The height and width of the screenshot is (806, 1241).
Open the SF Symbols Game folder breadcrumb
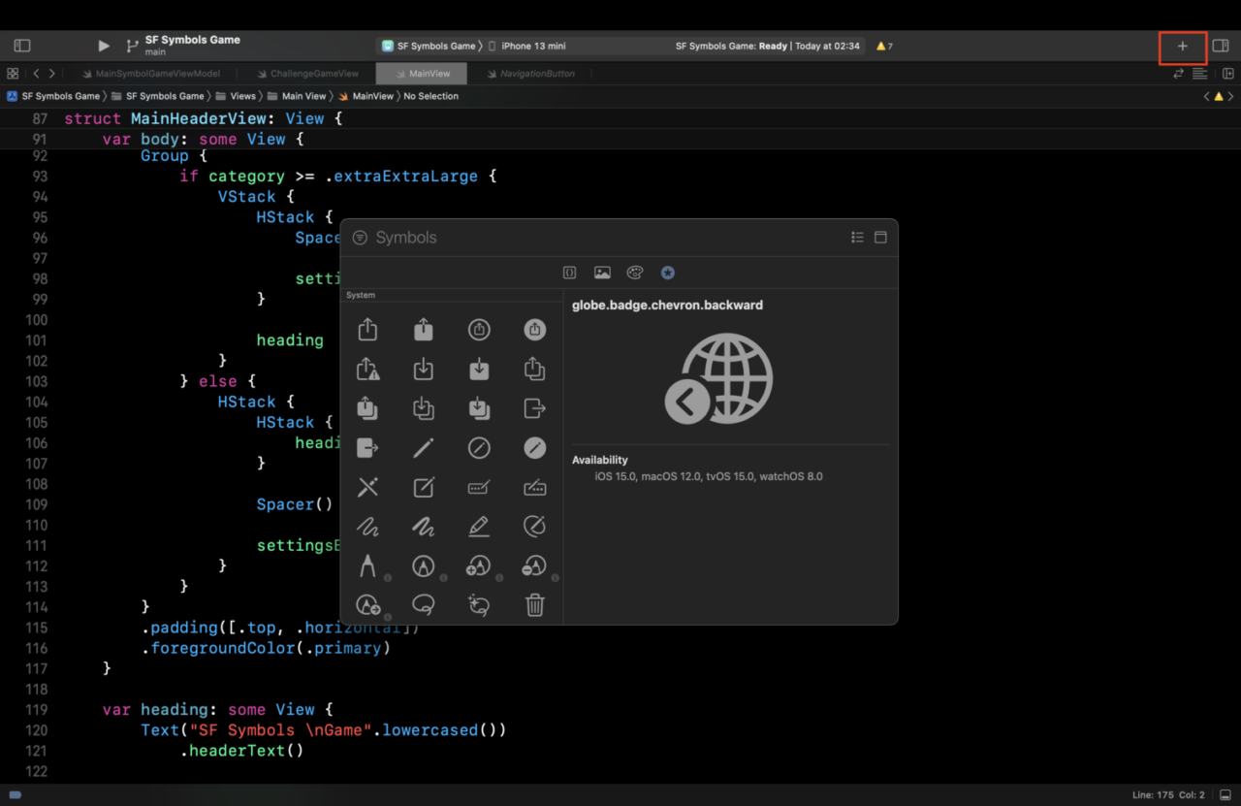point(158,96)
